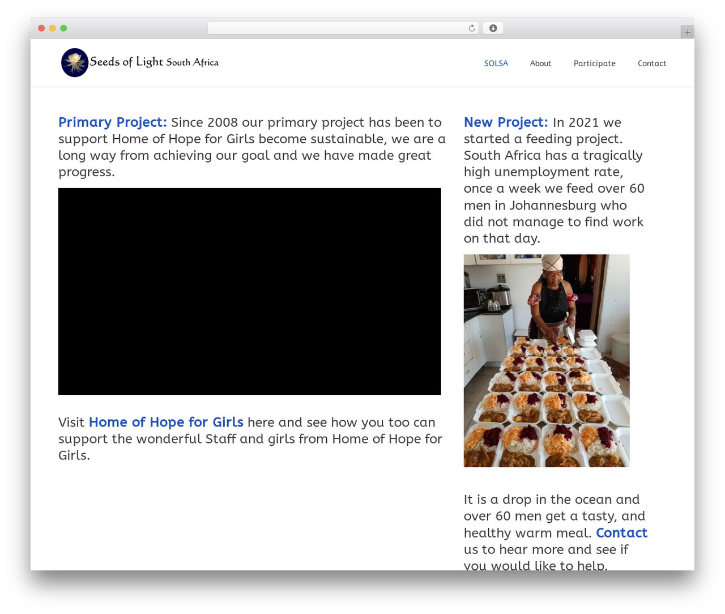Focus the browser address bar
This screenshot has height=614, width=725.
[x=343, y=28]
